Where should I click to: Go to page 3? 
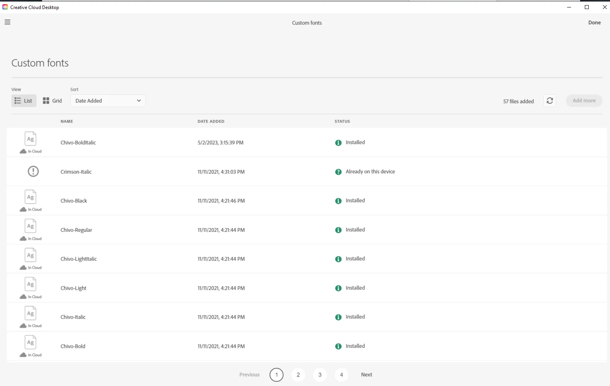(x=320, y=375)
